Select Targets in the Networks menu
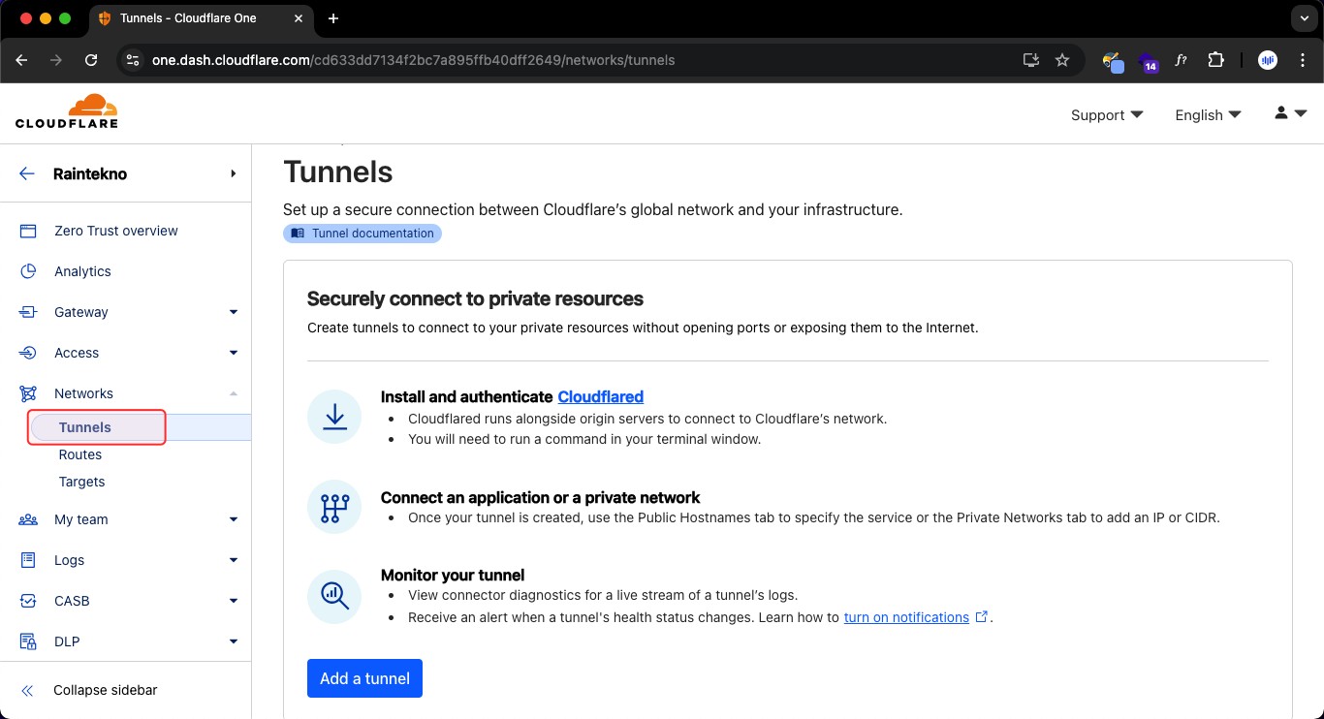Screen dimensions: 1324x719 [x=81, y=482]
